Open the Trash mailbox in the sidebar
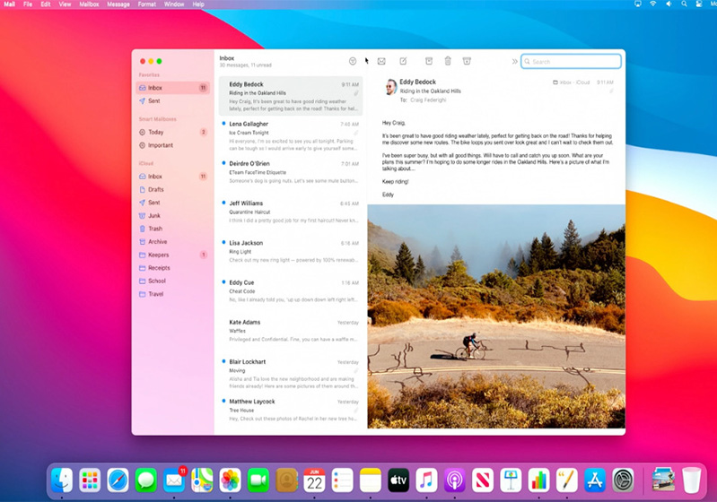The height and width of the screenshot is (502, 717). 173,229
